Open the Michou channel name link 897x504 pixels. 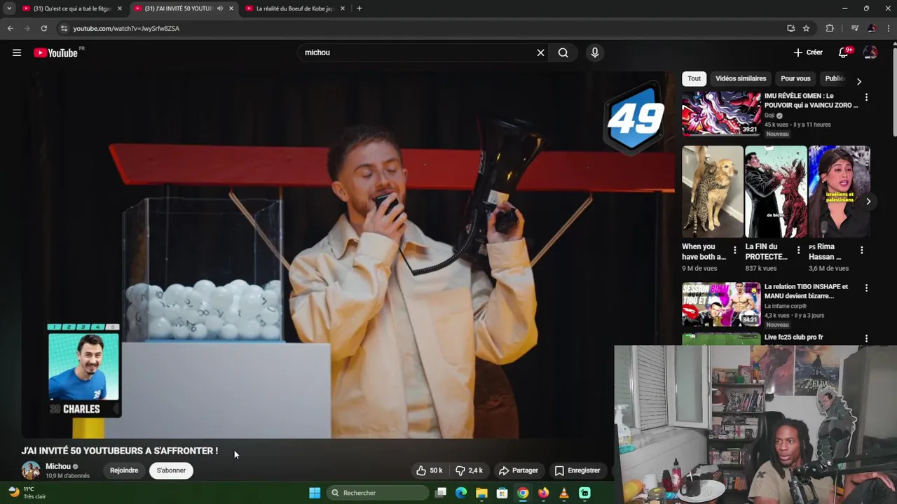pos(58,466)
